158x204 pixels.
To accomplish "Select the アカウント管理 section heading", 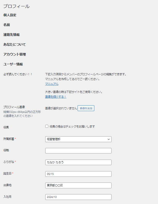I will coord(14,55).
